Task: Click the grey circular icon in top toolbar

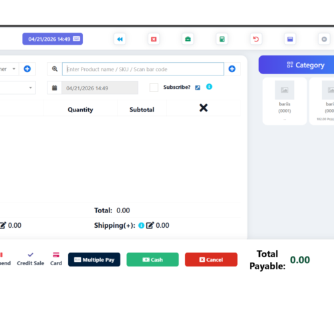Action: [324, 39]
